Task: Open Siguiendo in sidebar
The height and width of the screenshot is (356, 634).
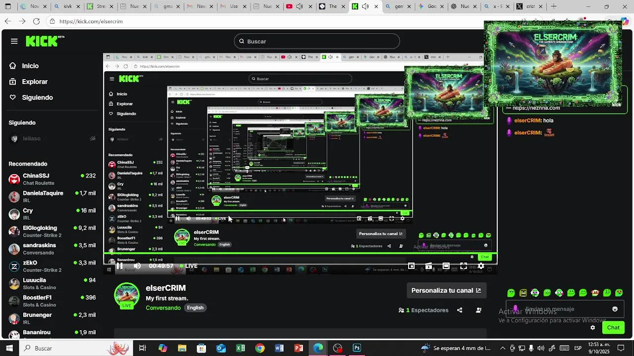Action: coord(37,97)
